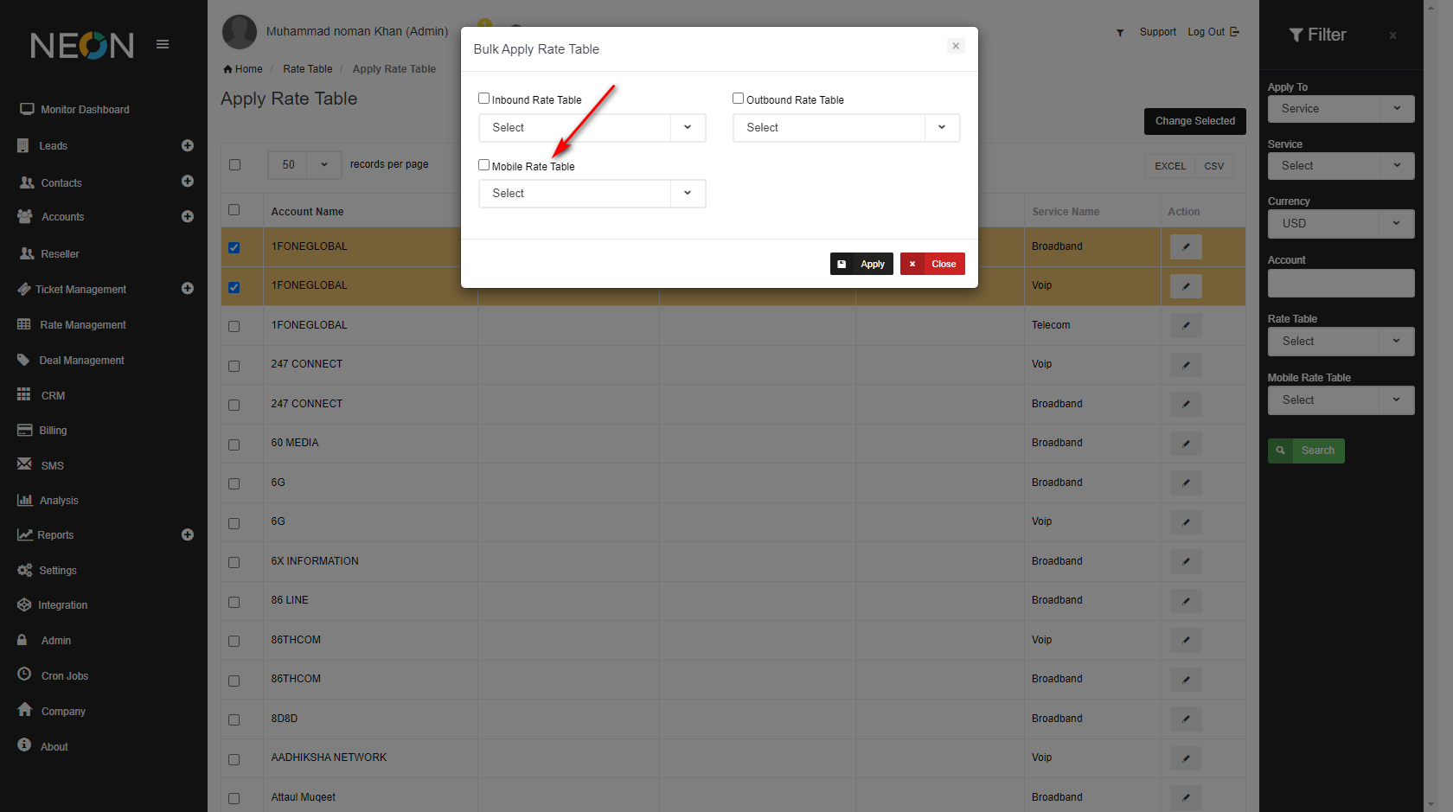Dismiss the dialog with the X button

[x=955, y=46]
